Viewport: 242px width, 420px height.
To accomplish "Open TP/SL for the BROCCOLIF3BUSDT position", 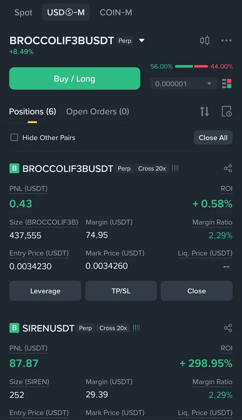I will point(121,291).
